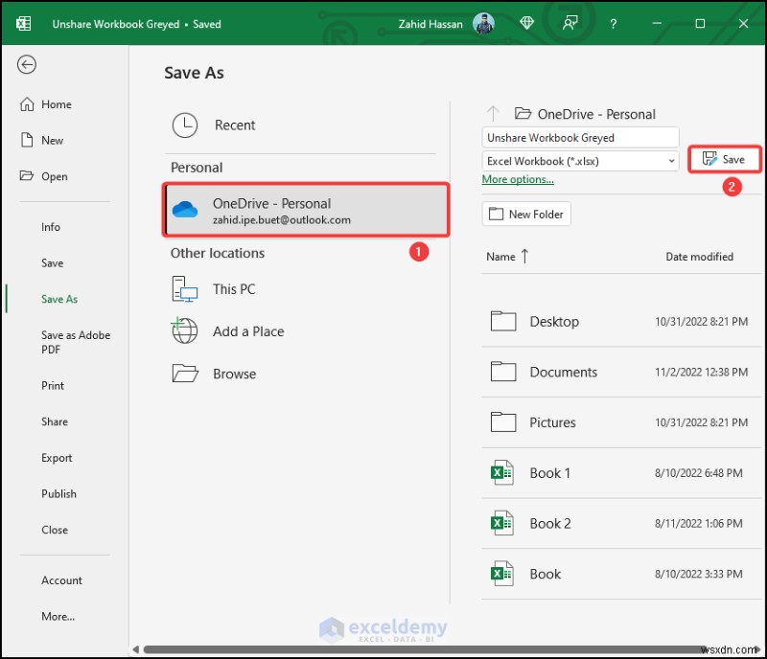Screen dimensions: 767x659
Task: Click the Pictures folder name
Action: [x=553, y=422]
